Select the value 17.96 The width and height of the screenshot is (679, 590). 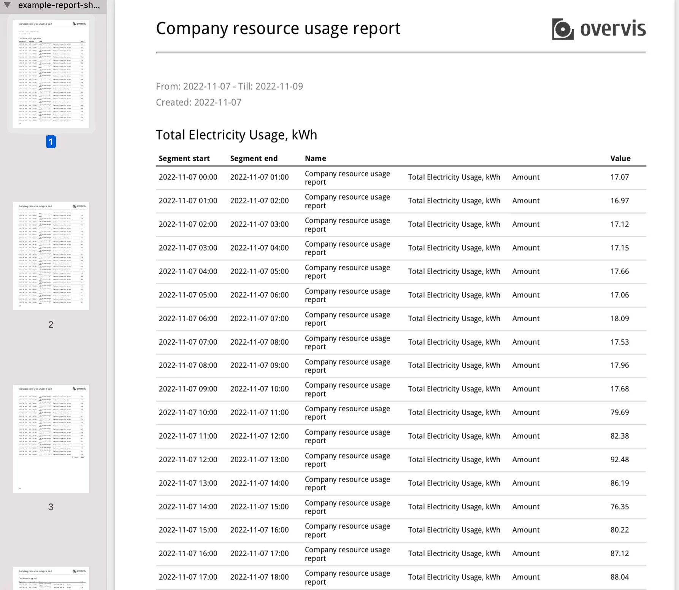click(x=620, y=365)
